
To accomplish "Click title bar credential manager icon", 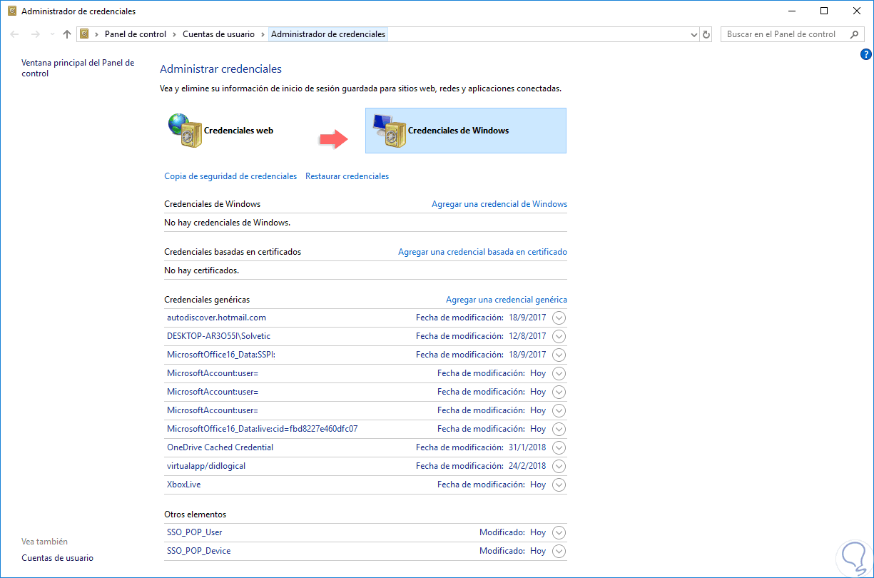I will point(11,11).
